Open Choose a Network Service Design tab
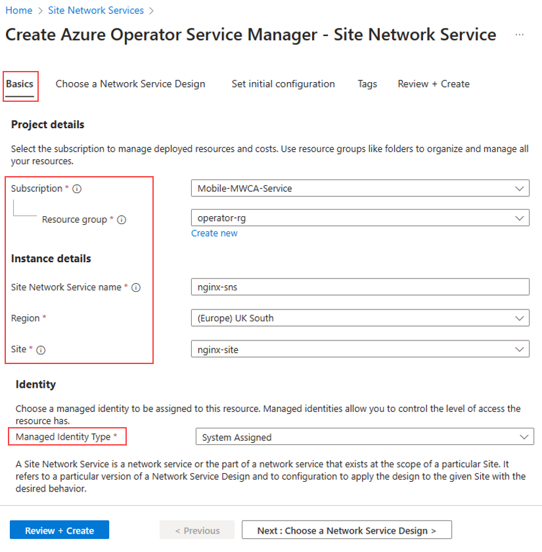Viewport: 542px width, 552px height. pyautogui.click(x=130, y=84)
